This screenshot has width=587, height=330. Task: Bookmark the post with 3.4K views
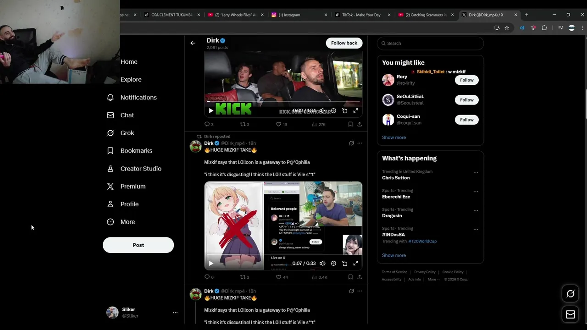pos(350,277)
